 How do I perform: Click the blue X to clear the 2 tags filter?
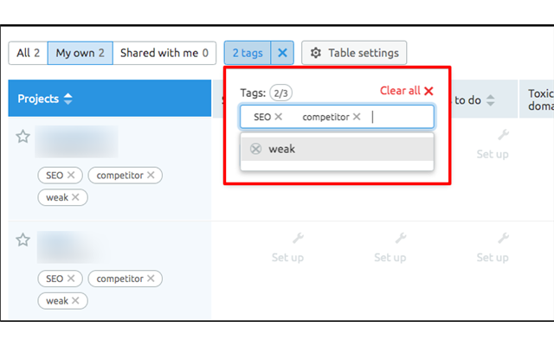(281, 53)
